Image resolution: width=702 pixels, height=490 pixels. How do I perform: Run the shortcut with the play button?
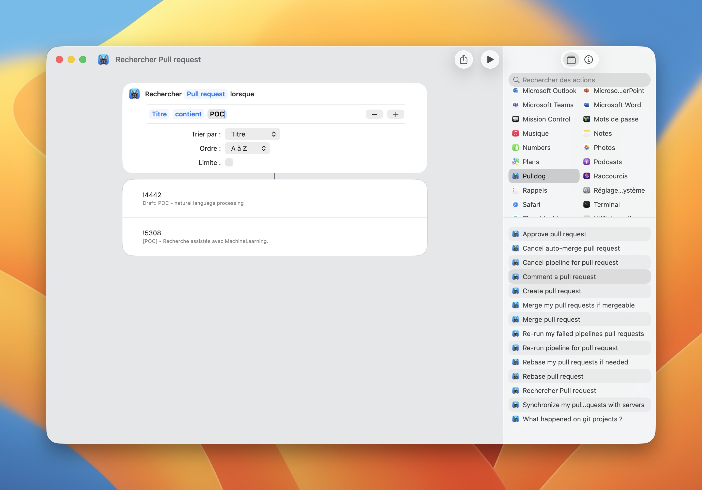(x=490, y=59)
